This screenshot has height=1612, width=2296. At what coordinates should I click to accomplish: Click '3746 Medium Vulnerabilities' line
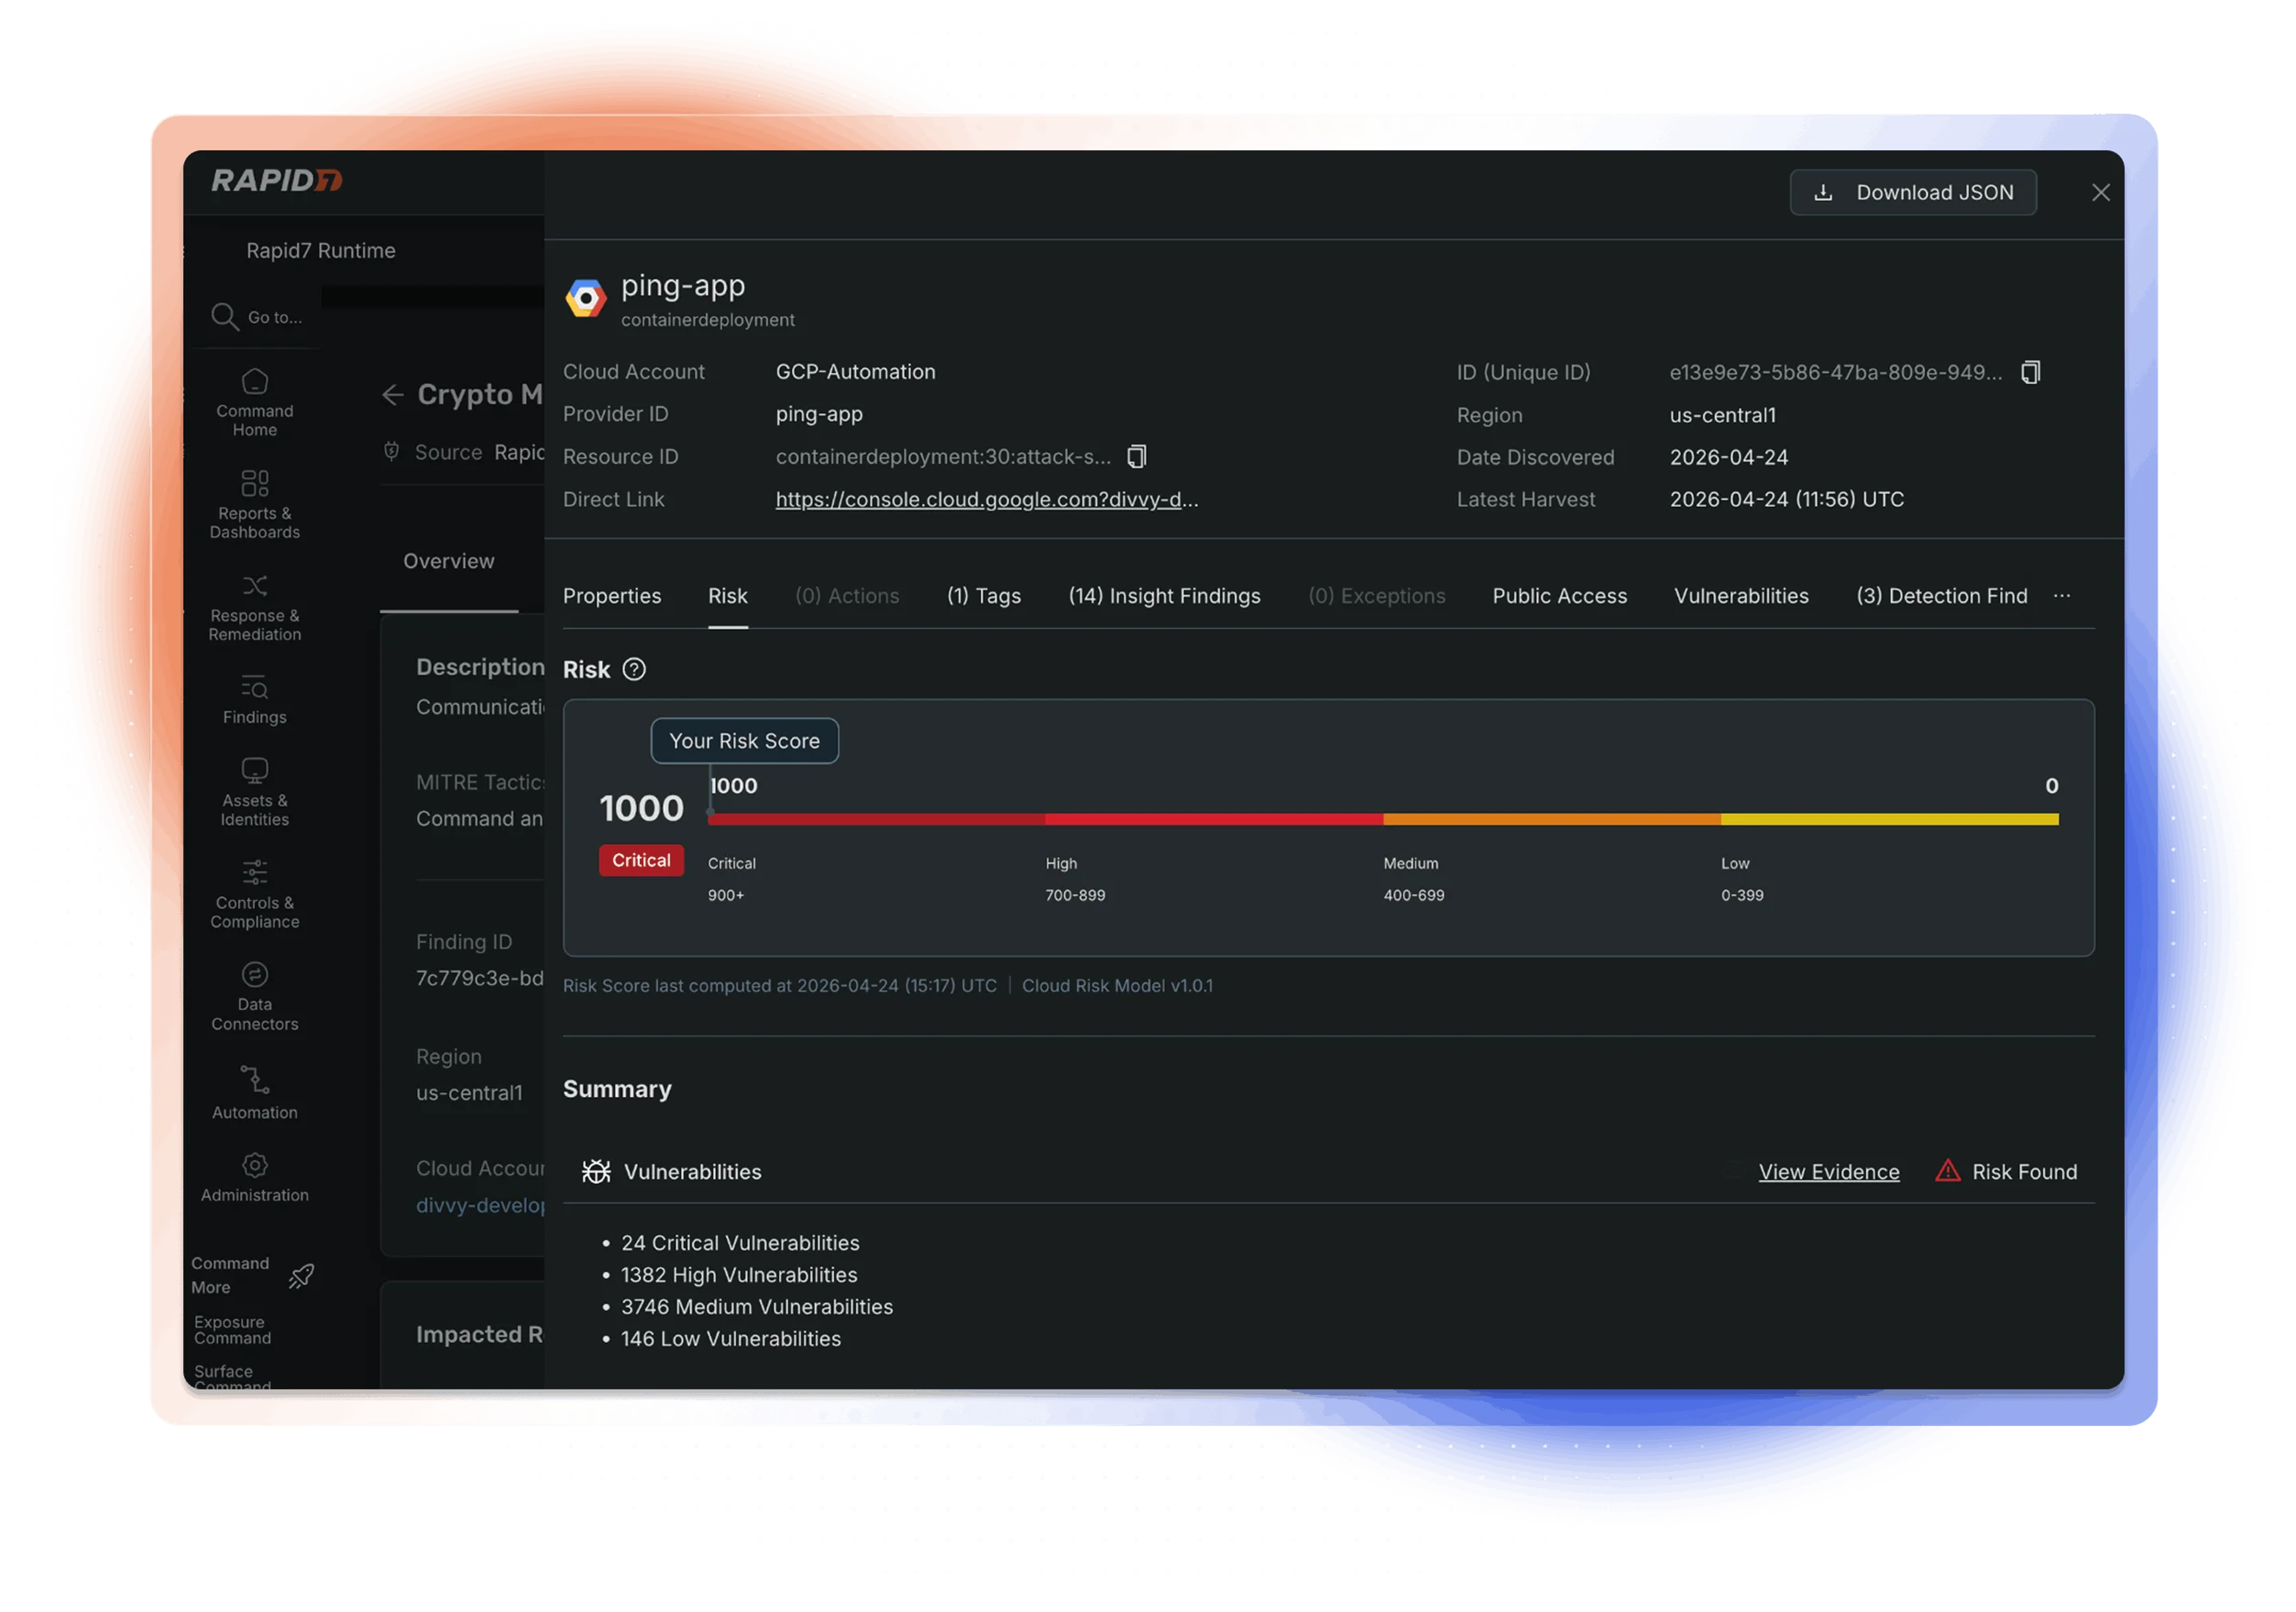pos(757,1307)
